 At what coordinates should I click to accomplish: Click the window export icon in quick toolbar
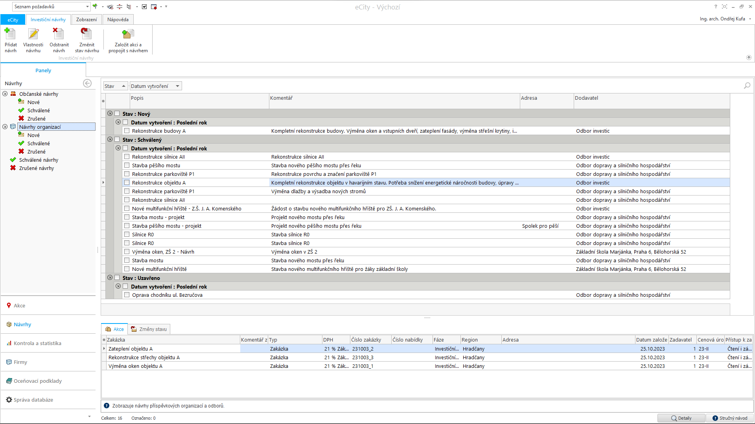pyautogui.click(x=154, y=7)
